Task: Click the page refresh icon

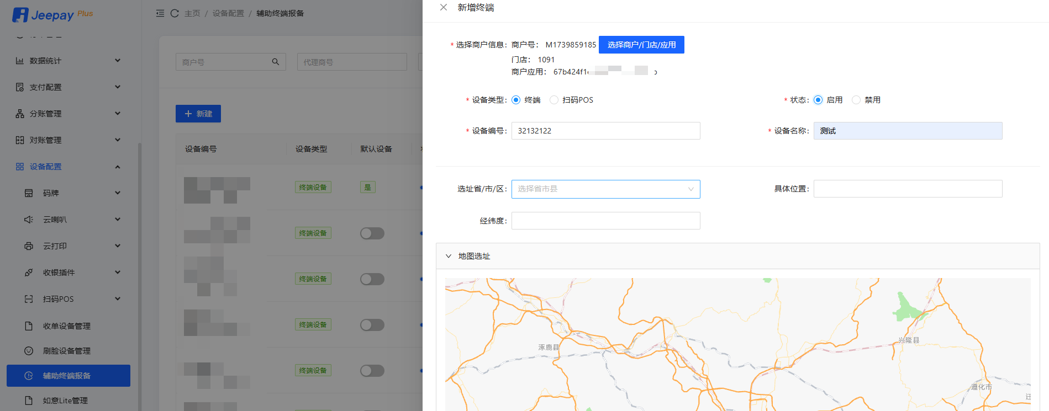Action: (x=175, y=13)
